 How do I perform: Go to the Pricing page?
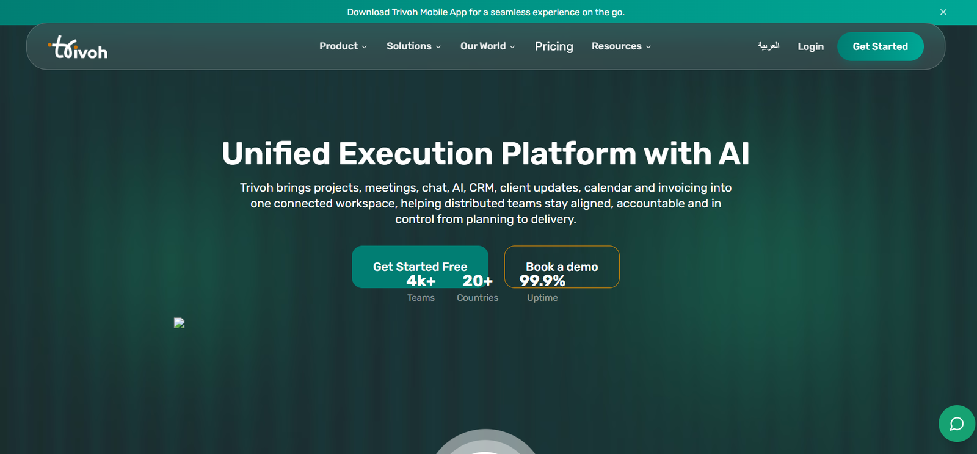(x=554, y=46)
